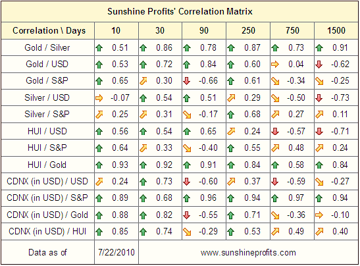The height and width of the screenshot is (266, 360).
Task: Click the orange sideways arrow for Silver / USD 10-day
Action: click(x=99, y=98)
